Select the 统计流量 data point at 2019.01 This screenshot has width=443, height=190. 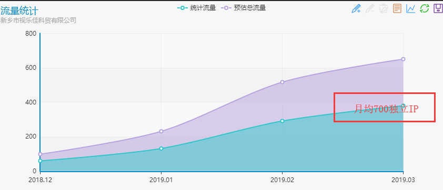click(162, 149)
